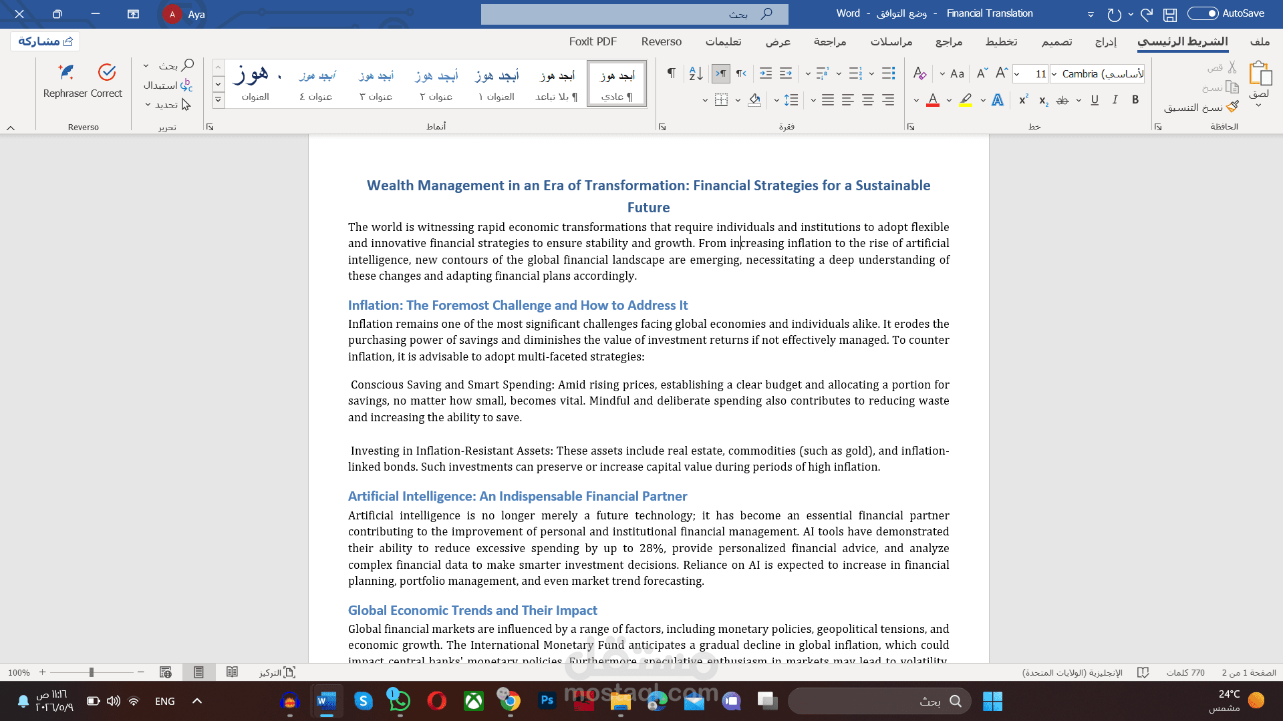Toggle the AutoSave switch
1283x721 pixels.
click(x=1203, y=13)
